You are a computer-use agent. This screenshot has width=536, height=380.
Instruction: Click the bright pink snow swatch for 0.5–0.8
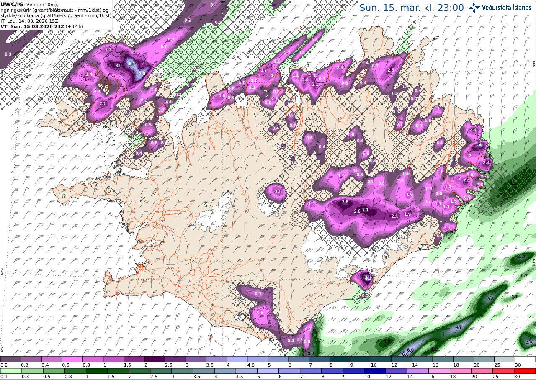72,359
